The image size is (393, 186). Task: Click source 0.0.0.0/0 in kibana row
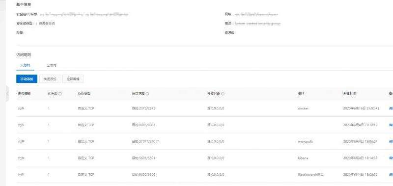(216, 158)
